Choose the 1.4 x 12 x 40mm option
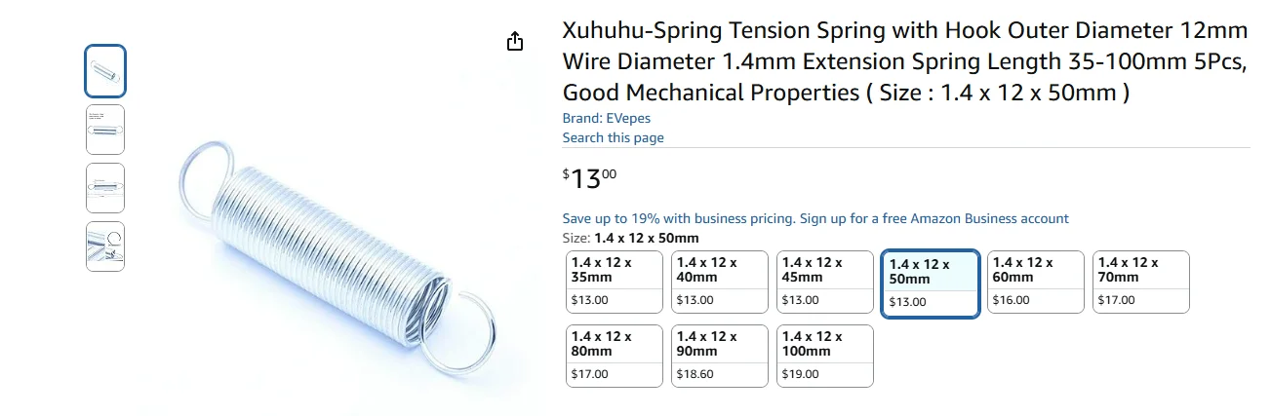This screenshot has width=1271, height=416. [x=720, y=282]
